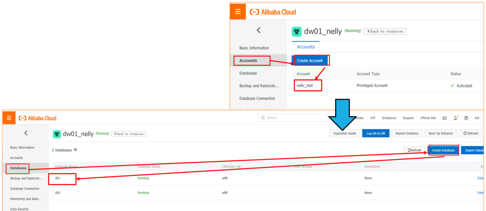Select Accounts tab on Accounts page
Image resolution: width=486 pixels, height=211 pixels.
(306, 47)
